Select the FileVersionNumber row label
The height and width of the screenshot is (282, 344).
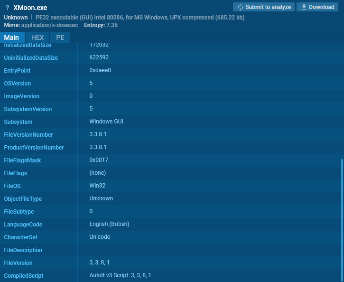28,135
